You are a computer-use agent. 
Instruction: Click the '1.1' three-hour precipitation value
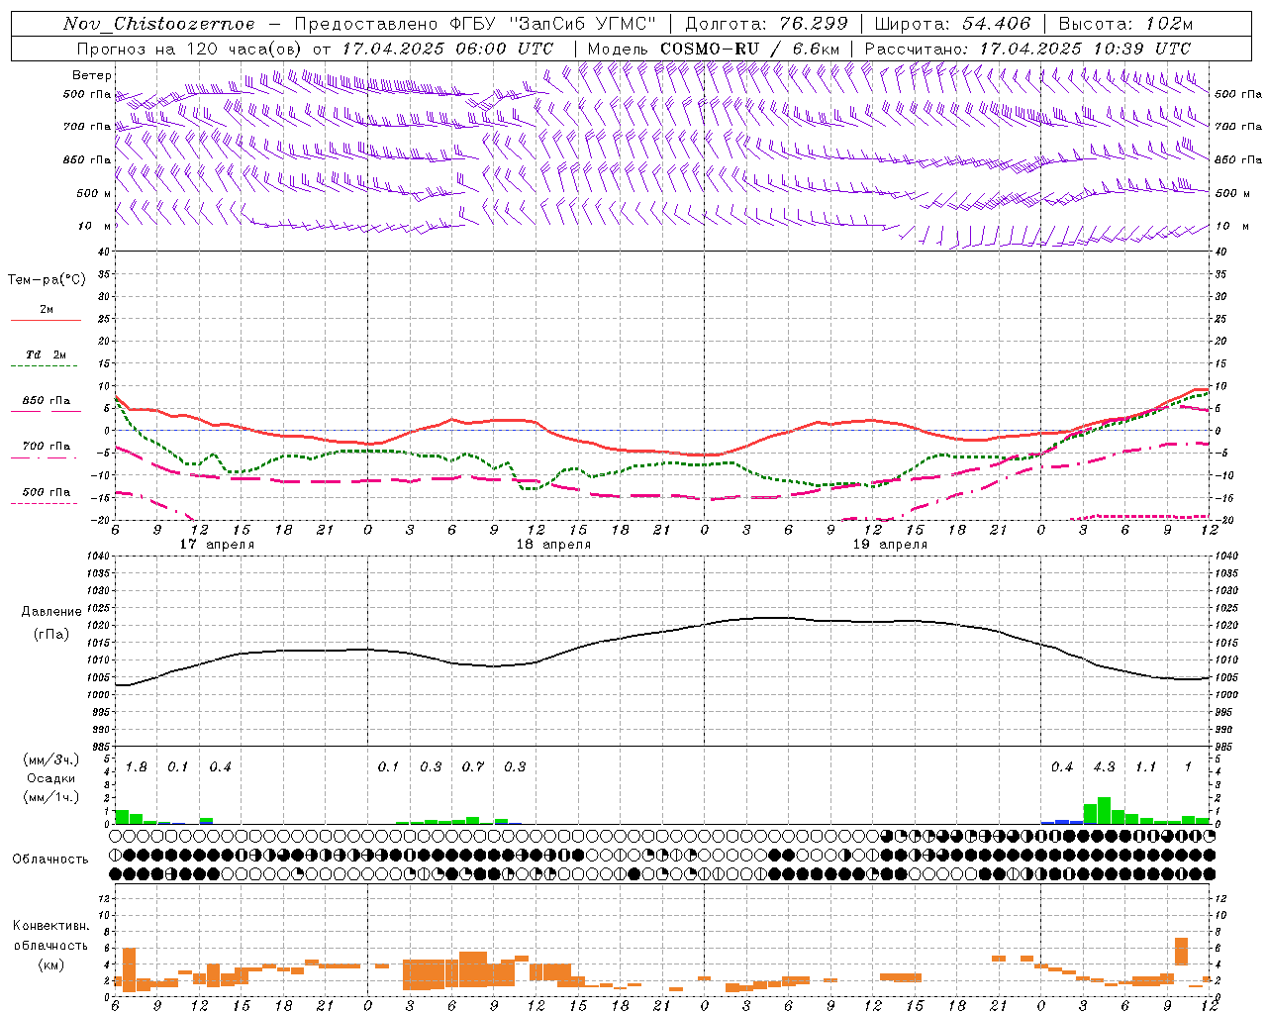[x=1145, y=767]
